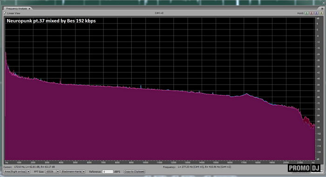This screenshot has width=326, height=177.
Task: Open the Area (Right on top) dropdown
Action: coord(17,171)
